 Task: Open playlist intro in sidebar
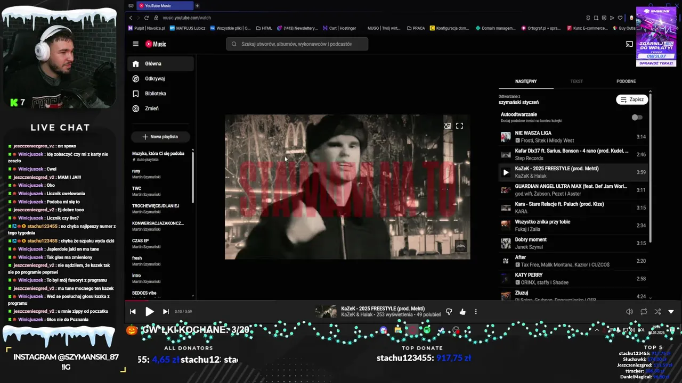[160, 278]
